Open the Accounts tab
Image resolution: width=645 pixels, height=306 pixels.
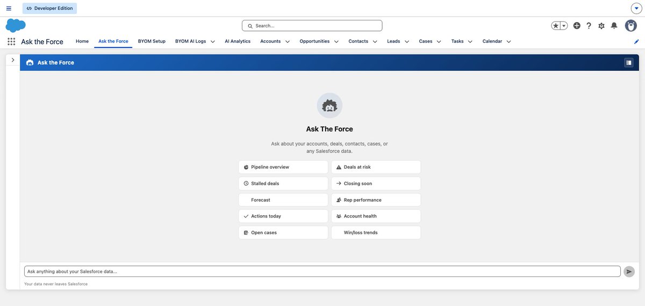(x=270, y=41)
